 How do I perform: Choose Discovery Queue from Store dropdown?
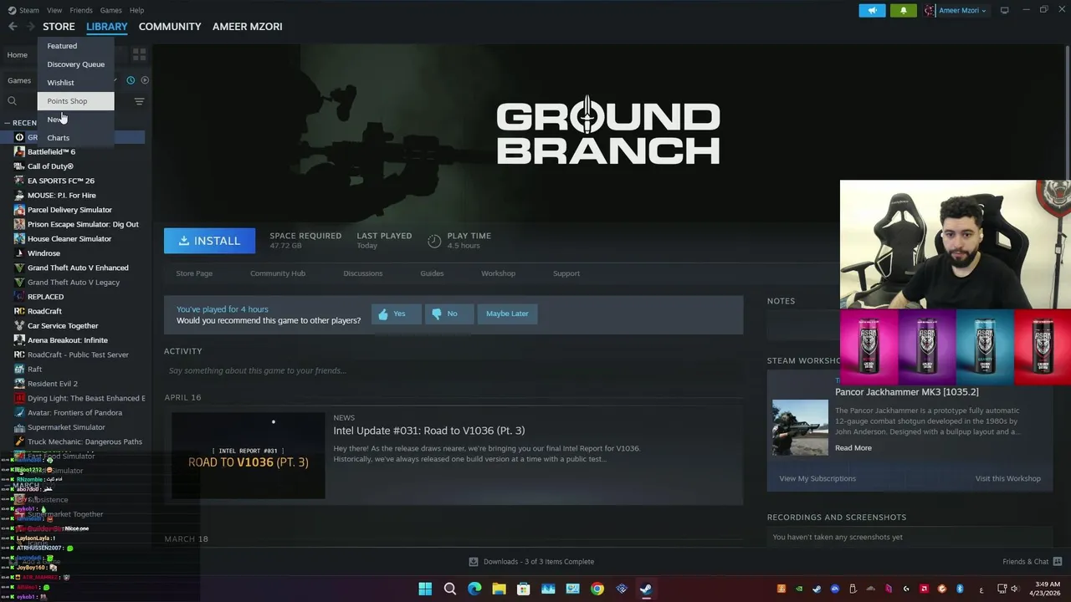coord(75,64)
